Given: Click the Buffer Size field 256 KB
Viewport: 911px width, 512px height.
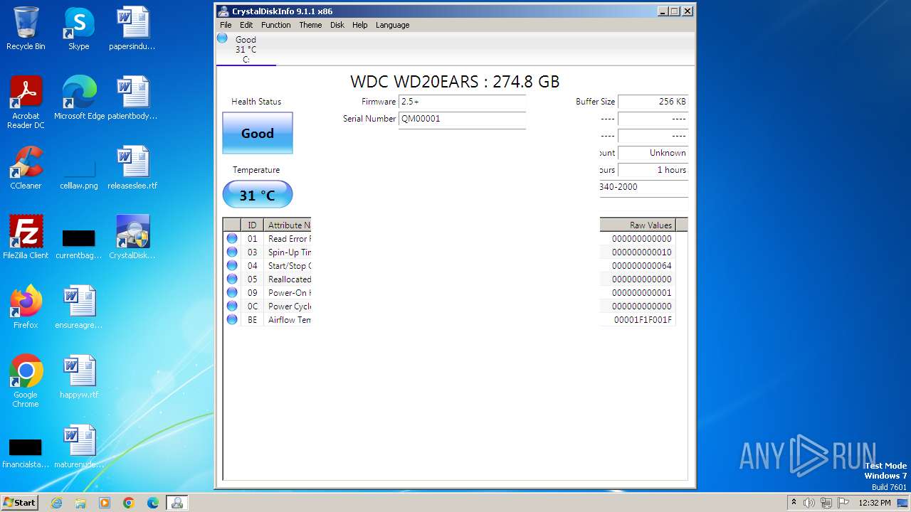Looking at the screenshot, I should [x=653, y=102].
